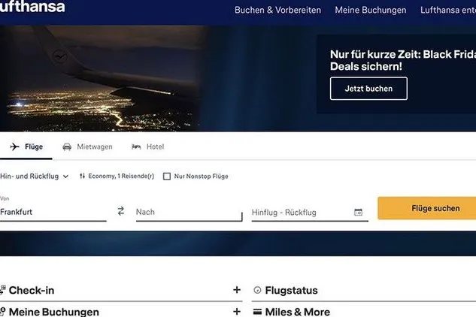Switch to the Mietwagen tab

pos(87,146)
